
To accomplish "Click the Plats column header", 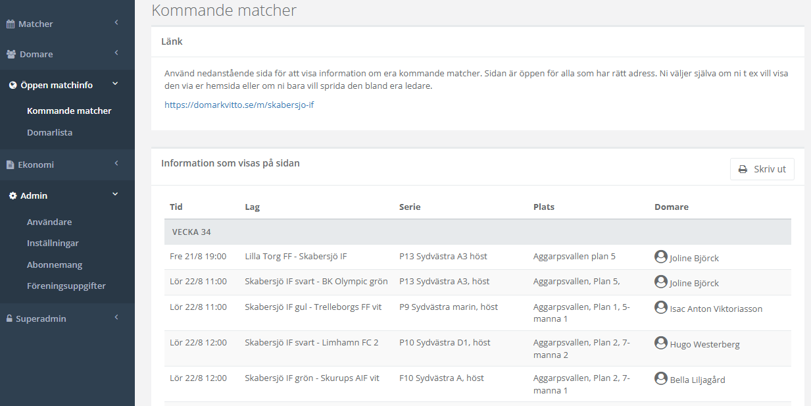I will point(544,207).
